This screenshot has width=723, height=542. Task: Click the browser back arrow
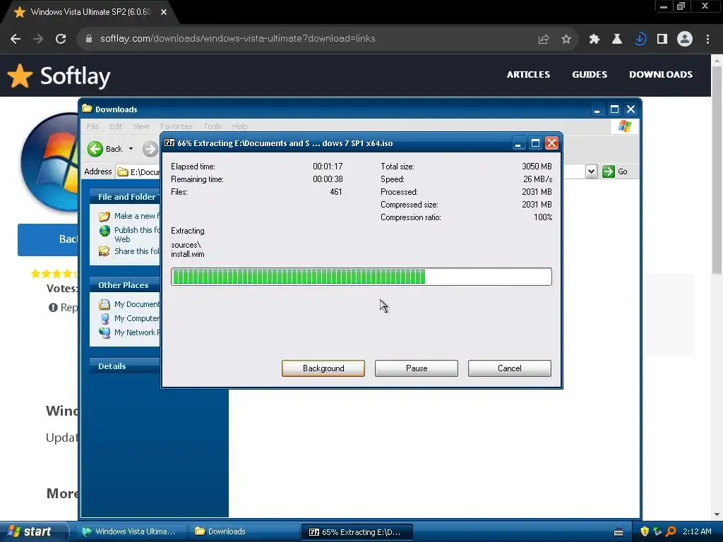pos(16,39)
